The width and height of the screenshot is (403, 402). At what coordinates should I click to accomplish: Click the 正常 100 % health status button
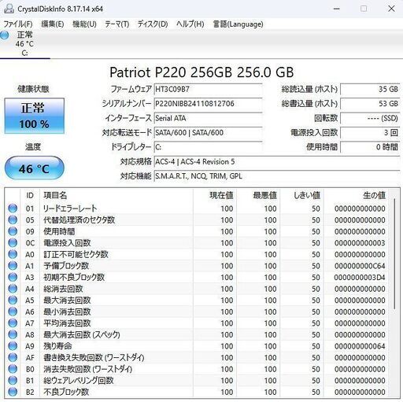tap(35, 116)
